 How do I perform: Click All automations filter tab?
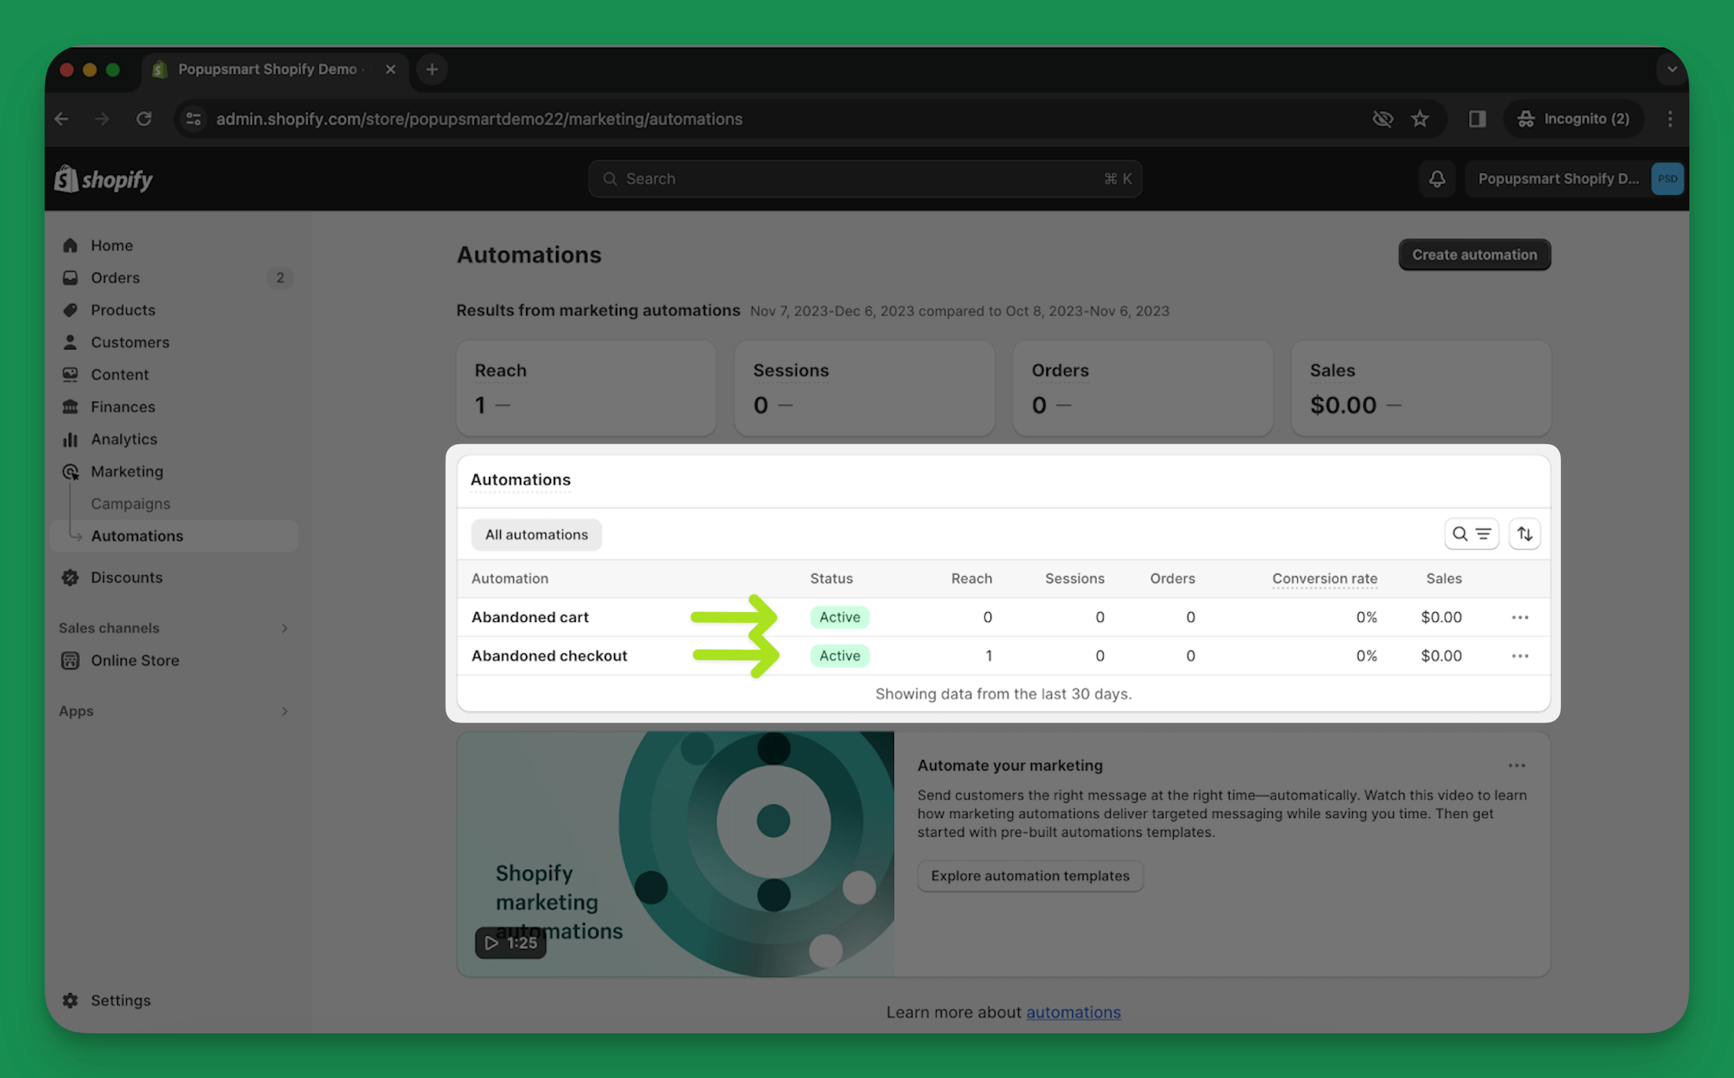536,533
